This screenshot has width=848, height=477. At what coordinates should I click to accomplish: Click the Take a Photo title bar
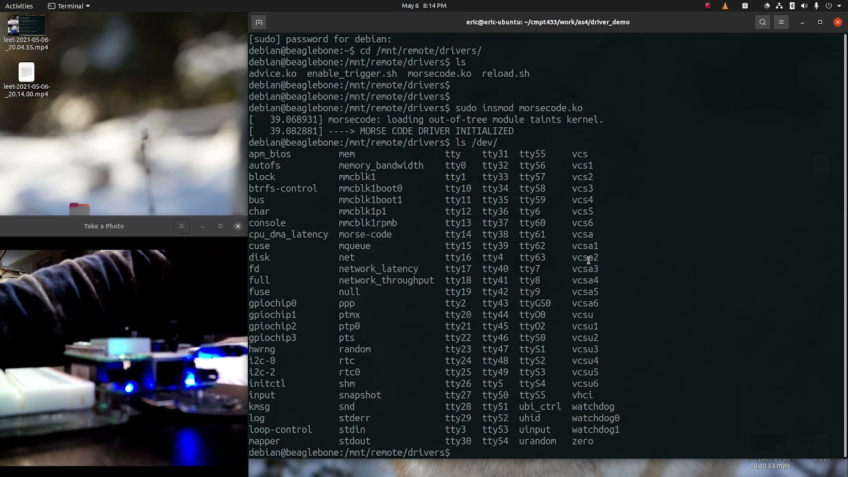tap(104, 226)
